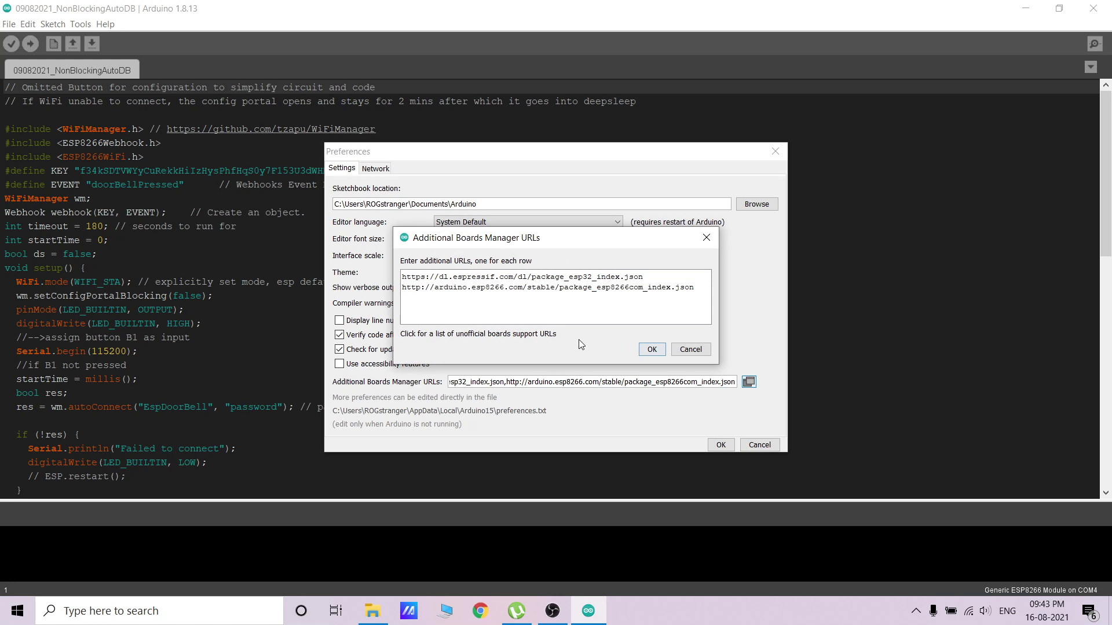Toggle the Use accessibility features checkbox
The width and height of the screenshot is (1112, 625).
click(339, 364)
